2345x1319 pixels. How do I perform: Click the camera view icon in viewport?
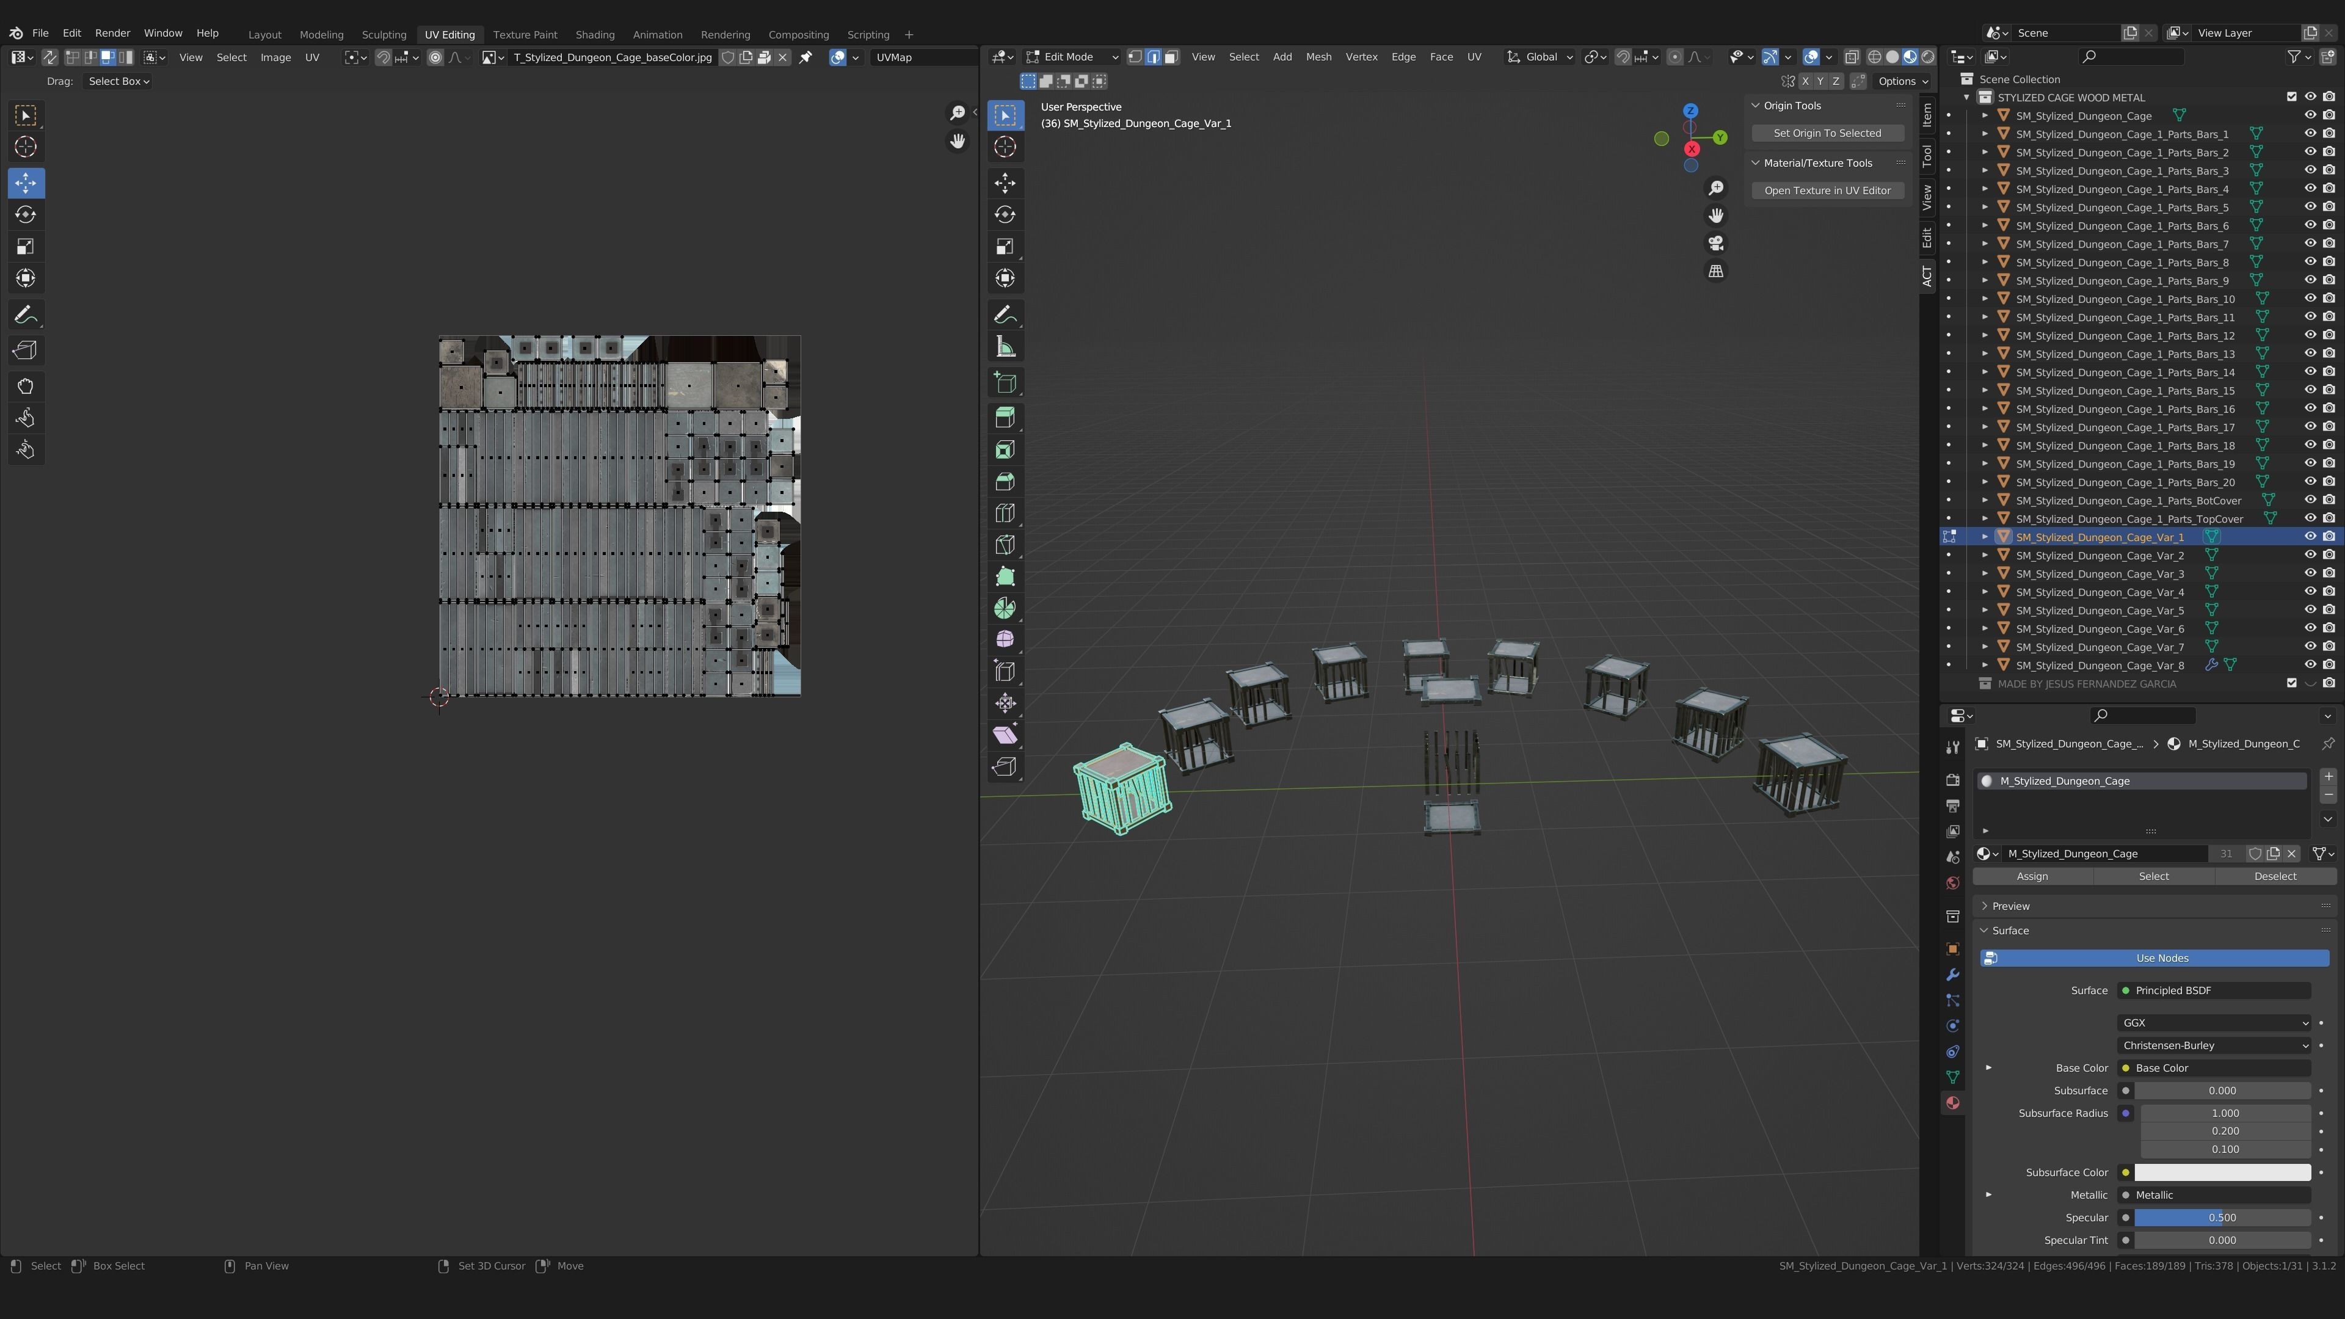[1716, 244]
